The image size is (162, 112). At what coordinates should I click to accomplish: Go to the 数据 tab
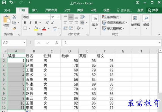click(80, 10)
